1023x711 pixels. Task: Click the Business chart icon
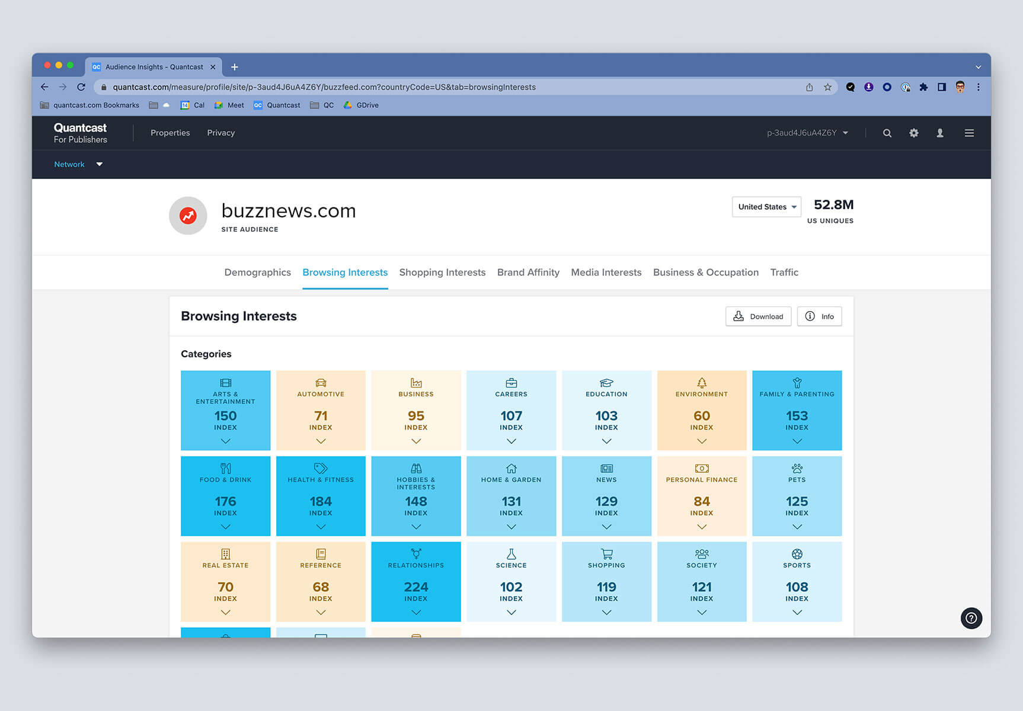416,383
